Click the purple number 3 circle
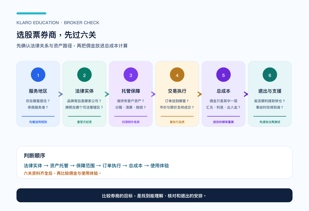The width and height of the screenshot is (309, 211). 131,75
